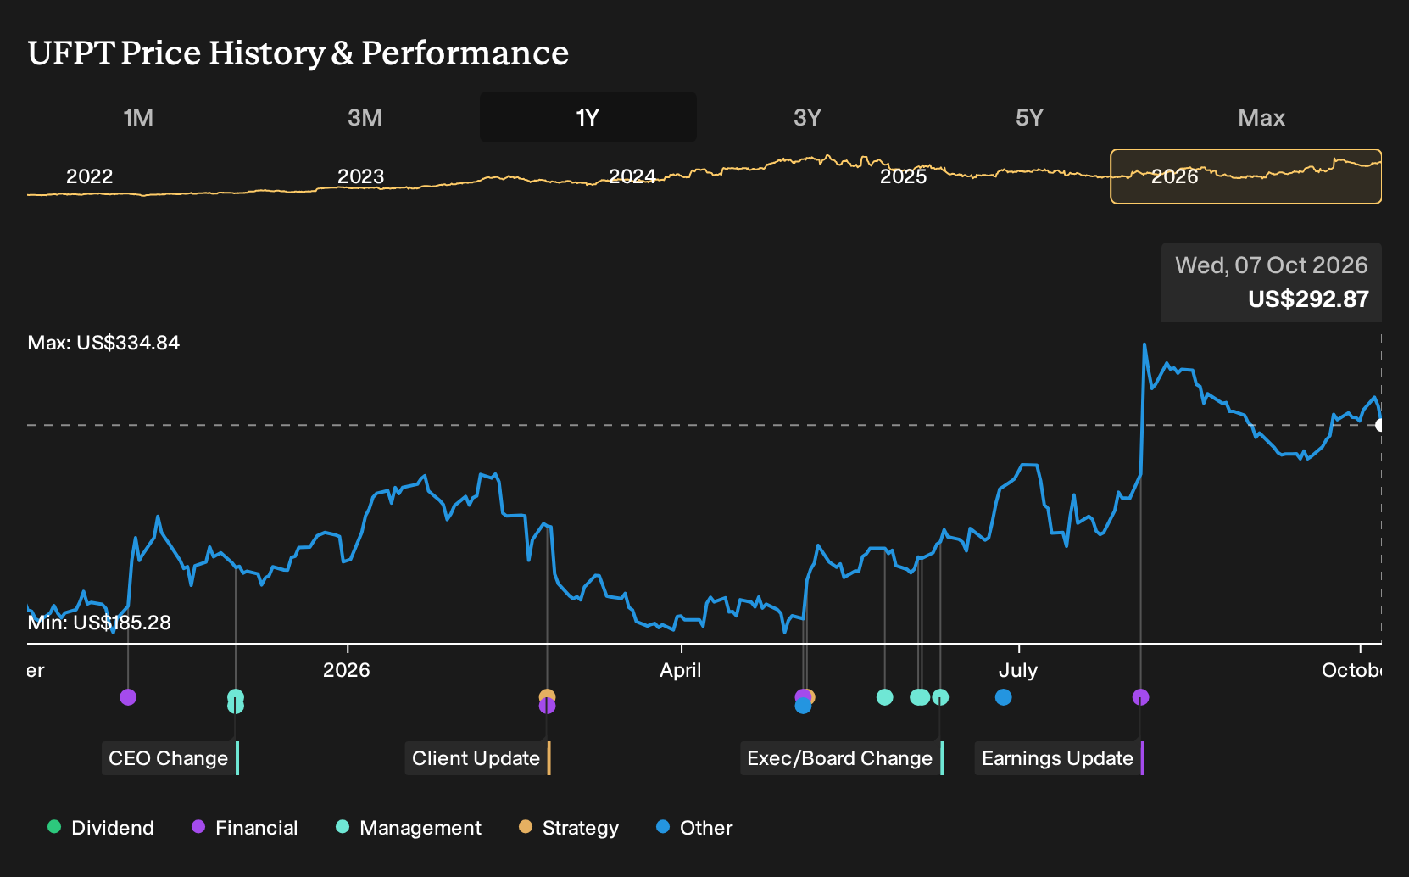This screenshot has height=877, width=1409.
Task: Click the purple event marker before CEO Change
Action: click(x=128, y=697)
